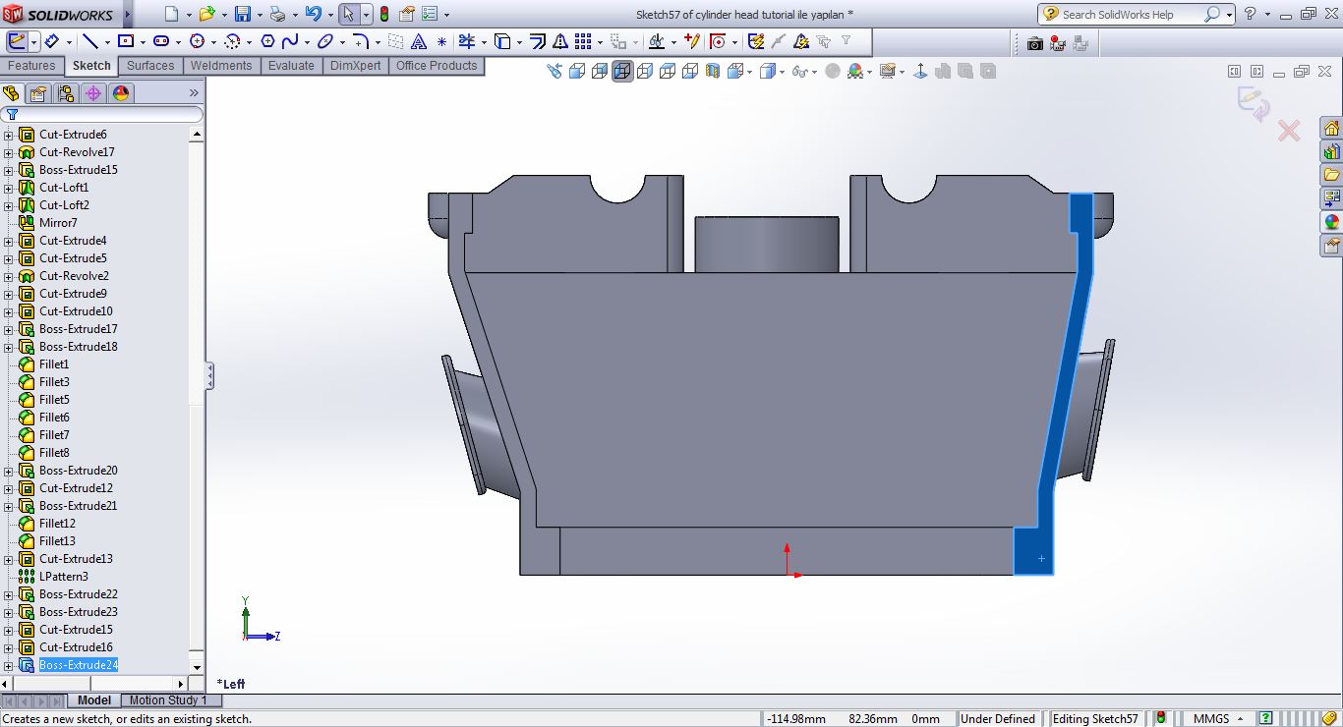Choose the Polygon sketch tool
The image size is (1343, 727).
coord(266,41)
